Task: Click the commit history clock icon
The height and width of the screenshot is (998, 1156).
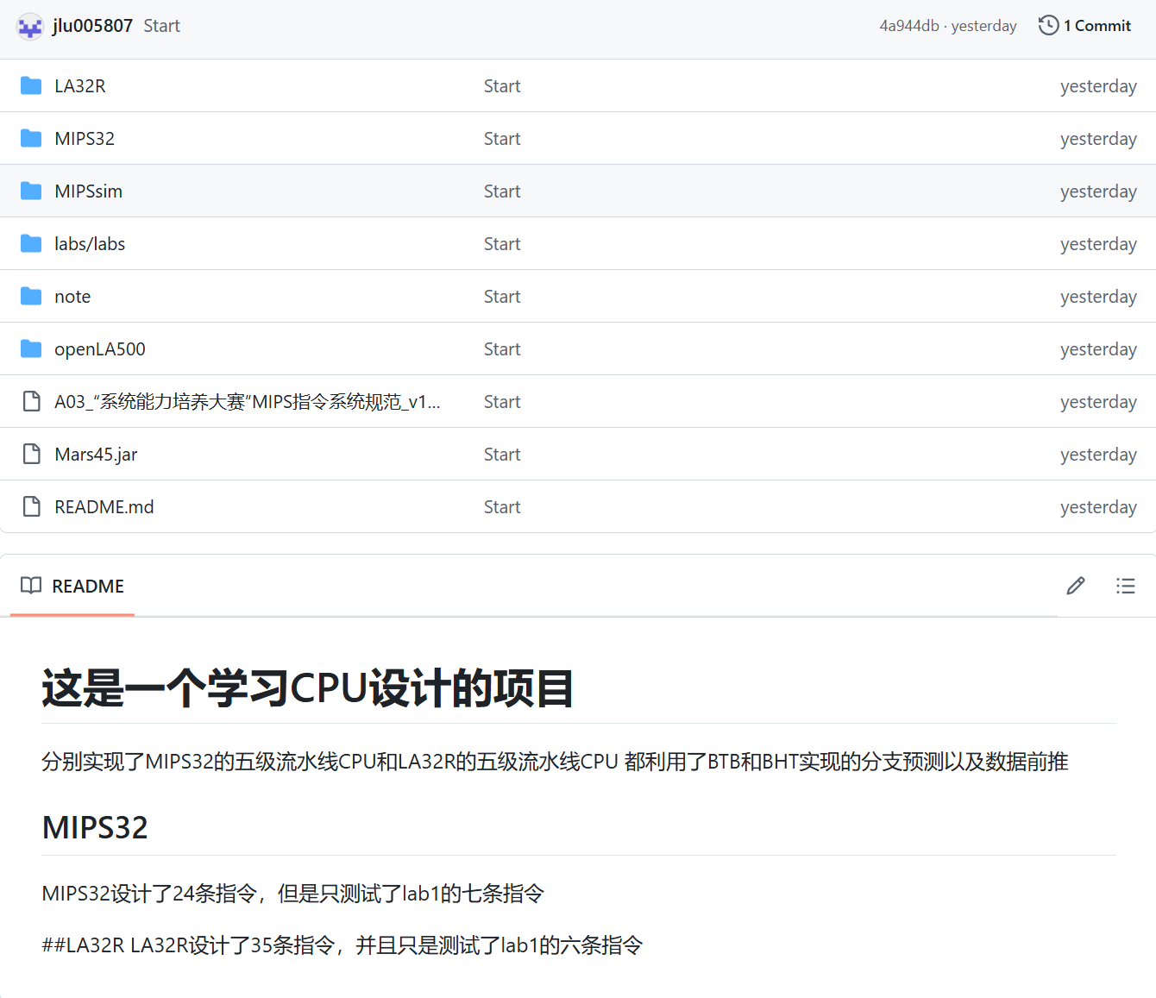Action: [1048, 26]
